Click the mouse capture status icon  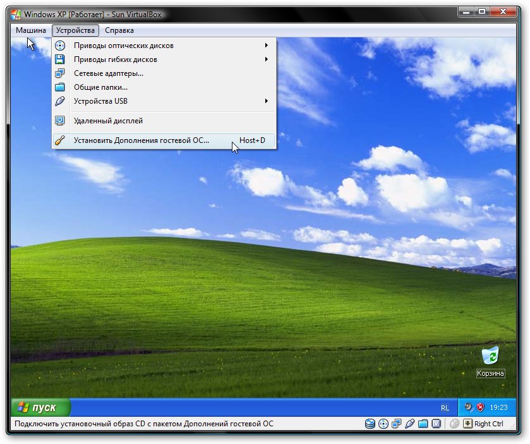coord(454,424)
